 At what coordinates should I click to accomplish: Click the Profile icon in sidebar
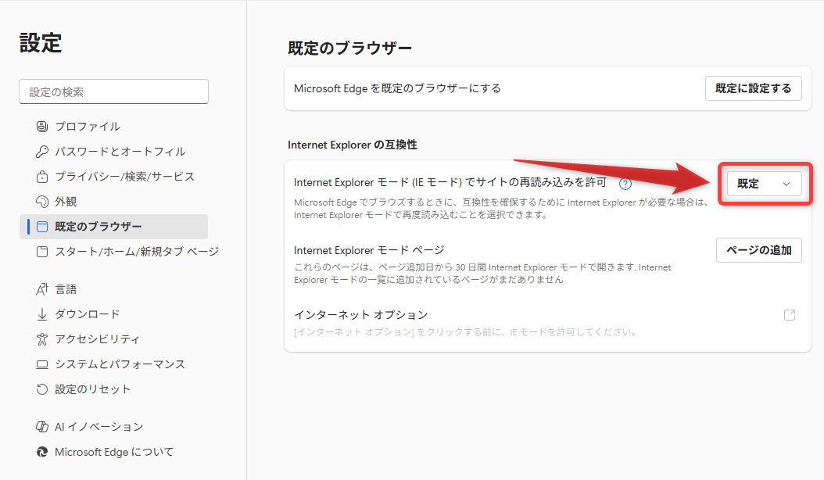click(42, 127)
